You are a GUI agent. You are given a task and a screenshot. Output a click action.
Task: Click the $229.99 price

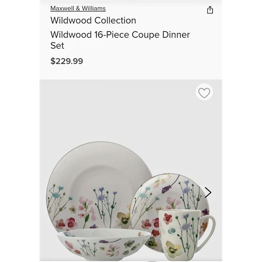pyautogui.click(x=66, y=61)
